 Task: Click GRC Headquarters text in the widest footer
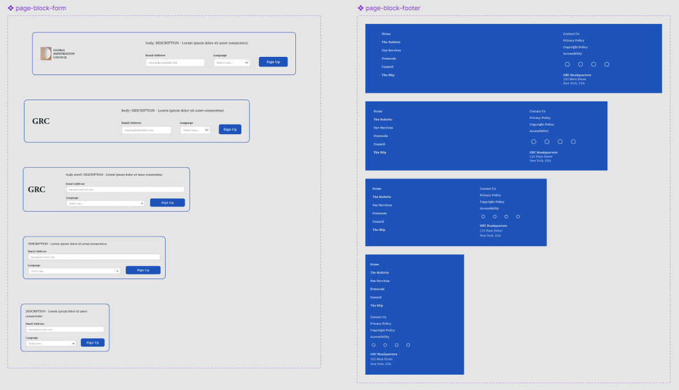coord(577,75)
